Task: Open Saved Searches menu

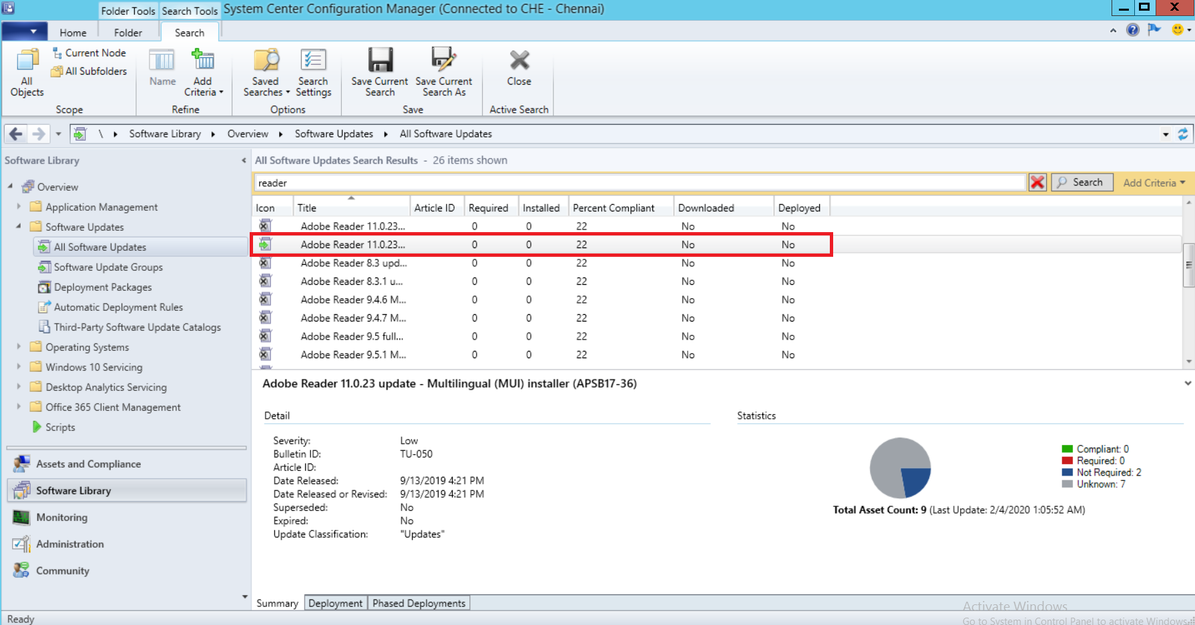Action: 266,73
